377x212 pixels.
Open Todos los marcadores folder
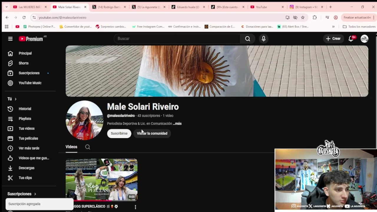tap(359, 26)
